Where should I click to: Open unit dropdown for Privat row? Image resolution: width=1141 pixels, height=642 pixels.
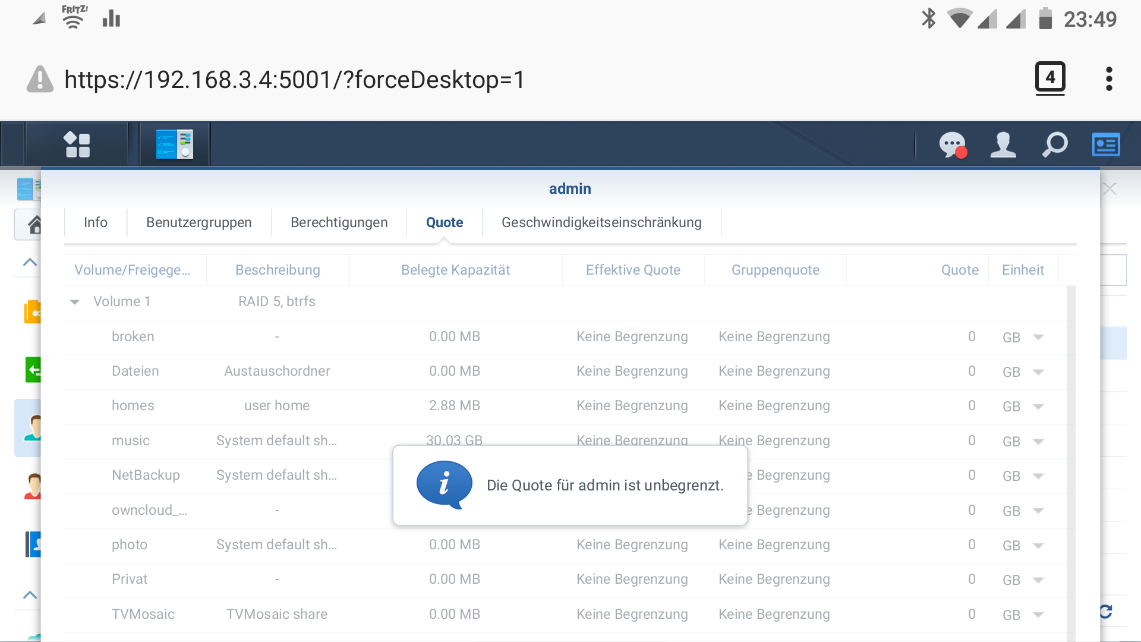[x=1038, y=580]
